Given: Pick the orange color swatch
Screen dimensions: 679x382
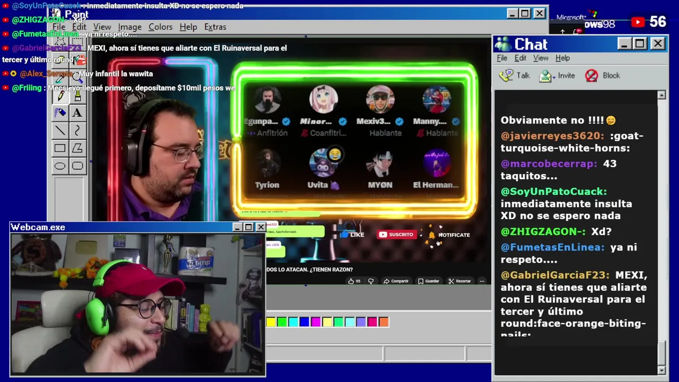Looking at the screenshot, I should tap(384, 322).
